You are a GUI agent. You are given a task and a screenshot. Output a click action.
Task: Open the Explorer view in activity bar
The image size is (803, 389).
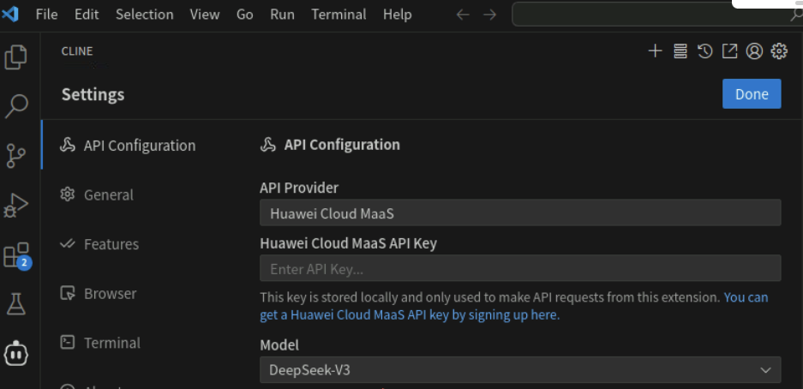coord(16,57)
